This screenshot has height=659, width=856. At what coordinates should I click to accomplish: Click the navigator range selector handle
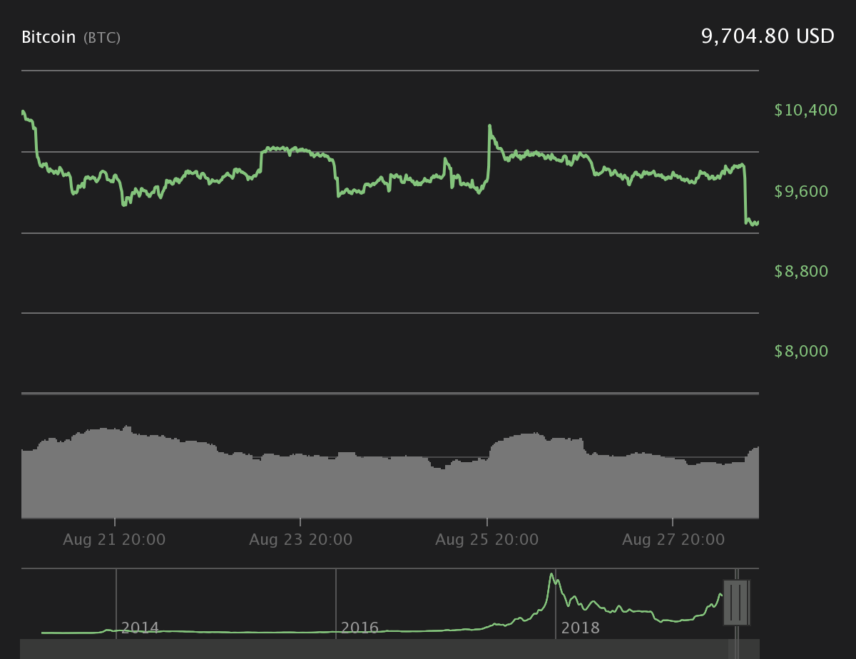[736, 603]
